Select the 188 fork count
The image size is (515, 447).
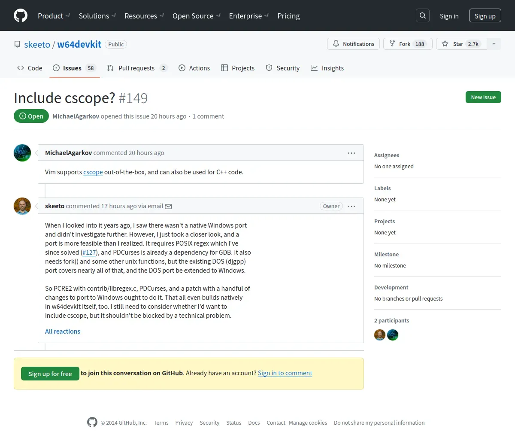click(x=420, y=44)
